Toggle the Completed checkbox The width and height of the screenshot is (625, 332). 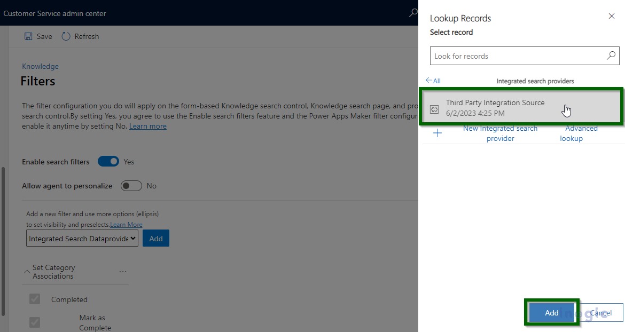[x=35, y=299]
